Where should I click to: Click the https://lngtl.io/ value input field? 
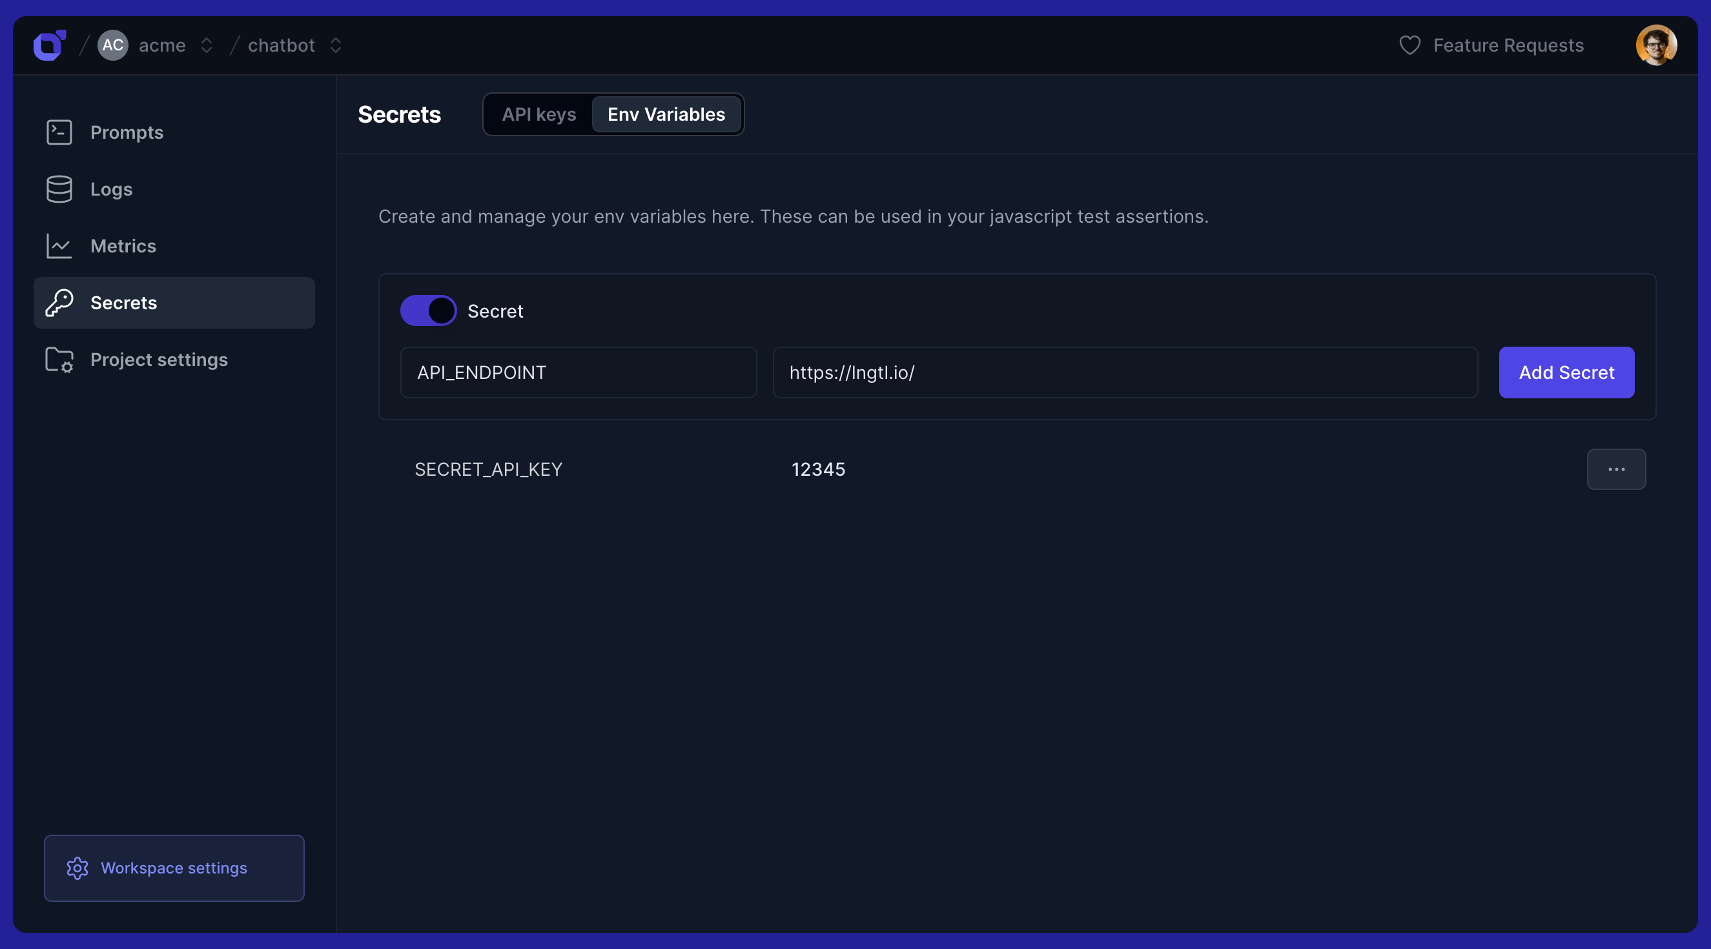point(1125,372)
